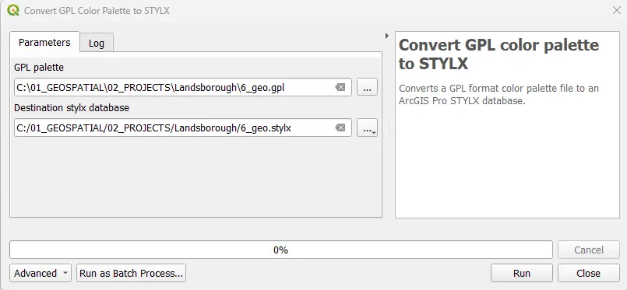Run the GPL to STYLX conversion
The height and width of the screenshot is (290, 627).
522,273
